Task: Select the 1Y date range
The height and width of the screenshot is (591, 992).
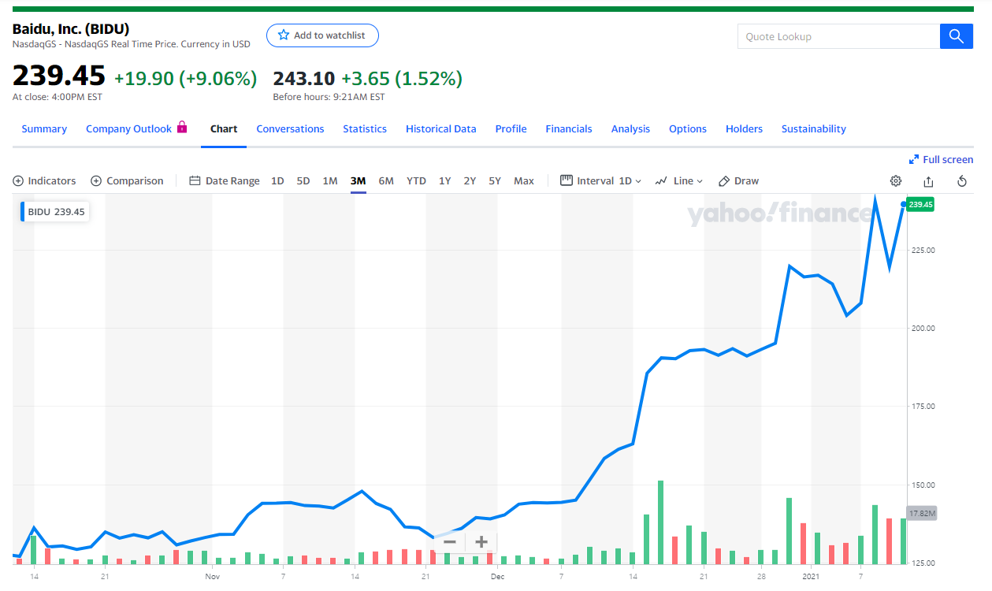Action: (x=444, y=181)
